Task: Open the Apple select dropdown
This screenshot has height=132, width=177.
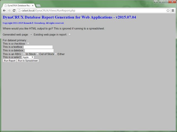Action: 28,57
